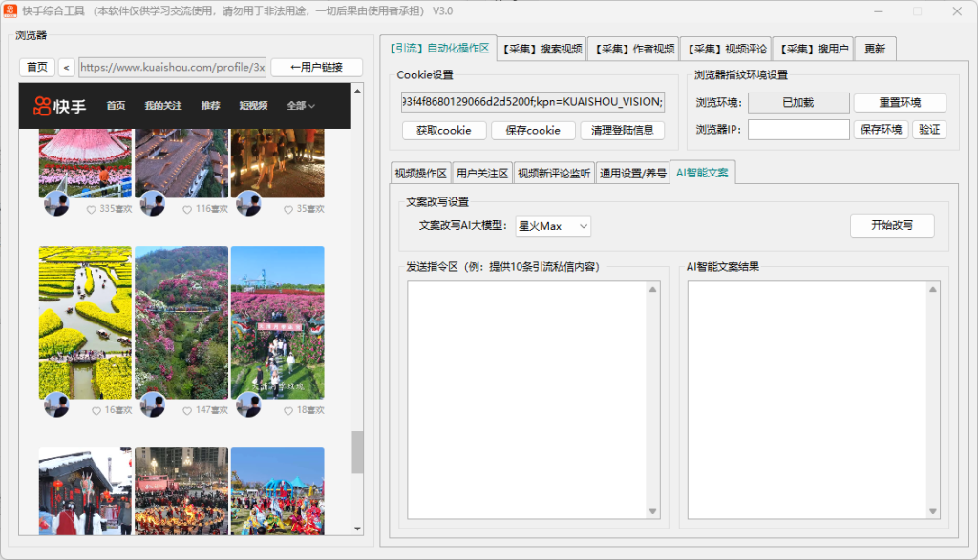Switch to the 通用设置/养号 sub-tab
This screenshot has width=978, height=560.
[x=631, y=173]
